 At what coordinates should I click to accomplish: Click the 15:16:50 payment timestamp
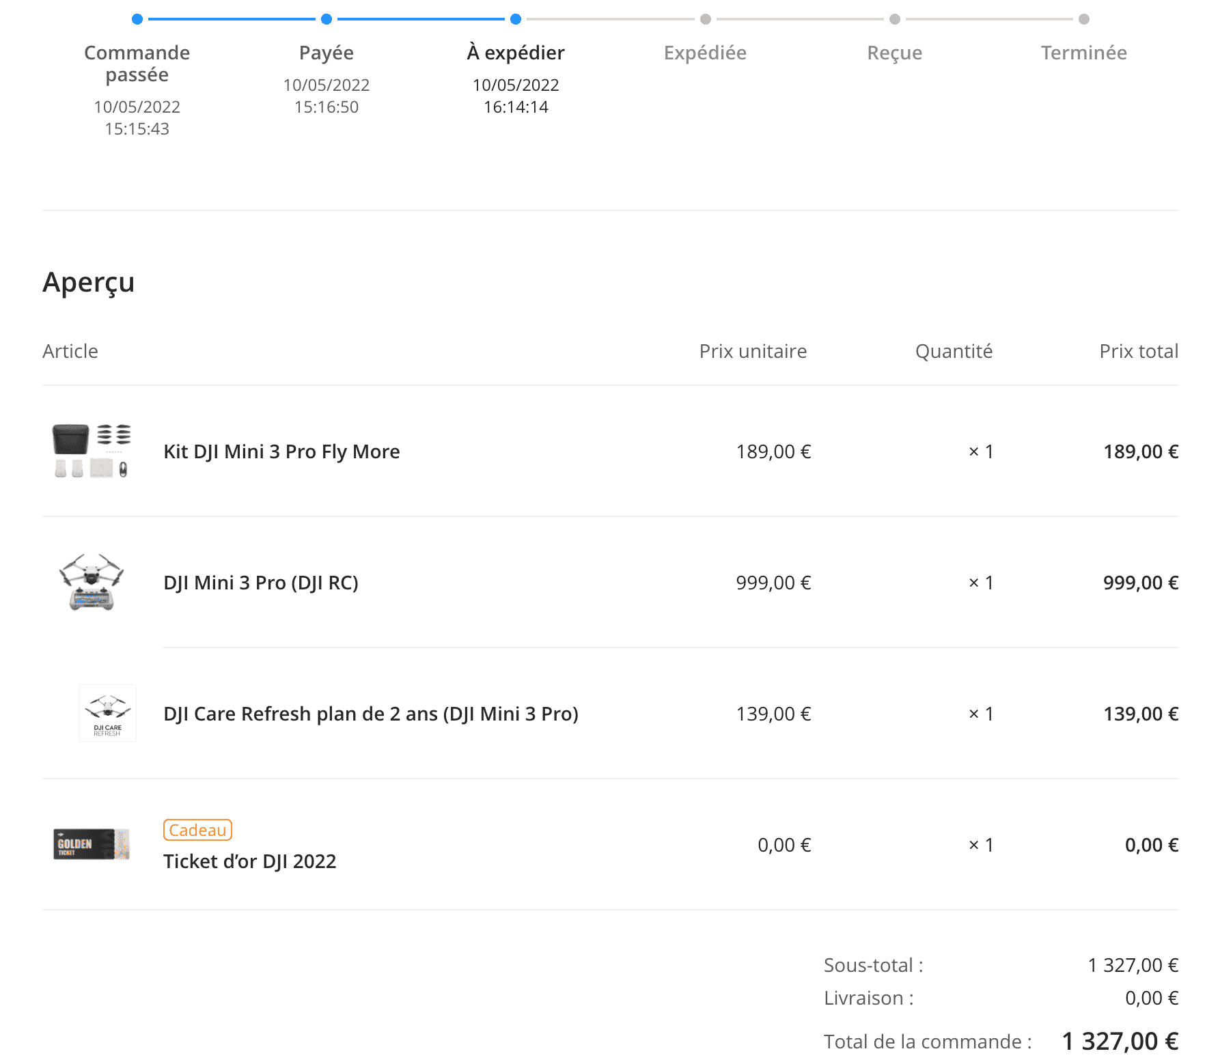327,107
